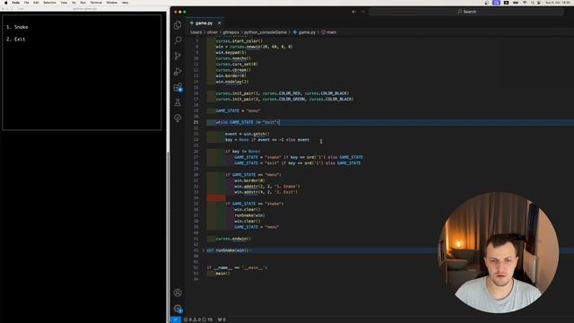Open the Selection menu
The width and height of the screenshot is (574, 323).
(x=50, y=3)
